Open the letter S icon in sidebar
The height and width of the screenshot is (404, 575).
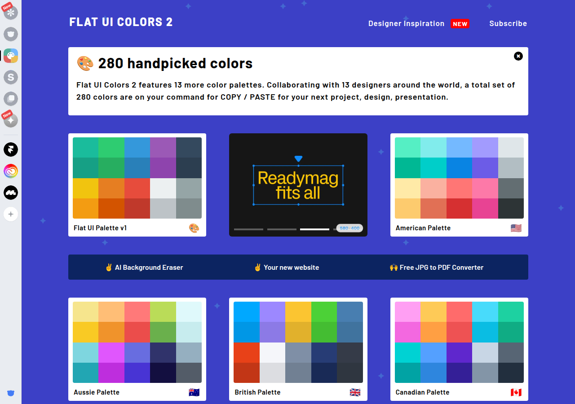tap(11, 77)
